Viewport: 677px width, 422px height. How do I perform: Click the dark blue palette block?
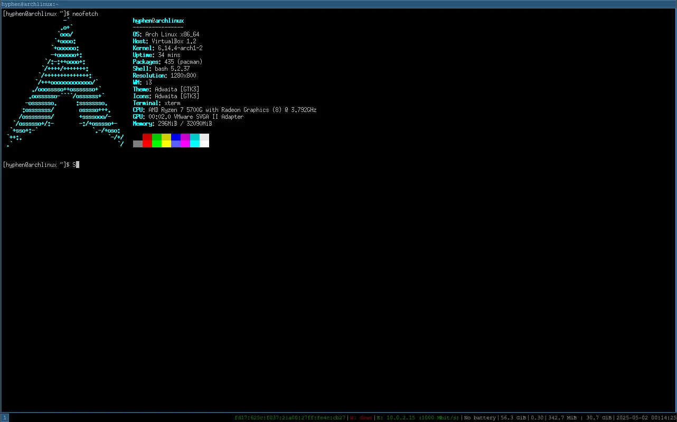[176, 137]
